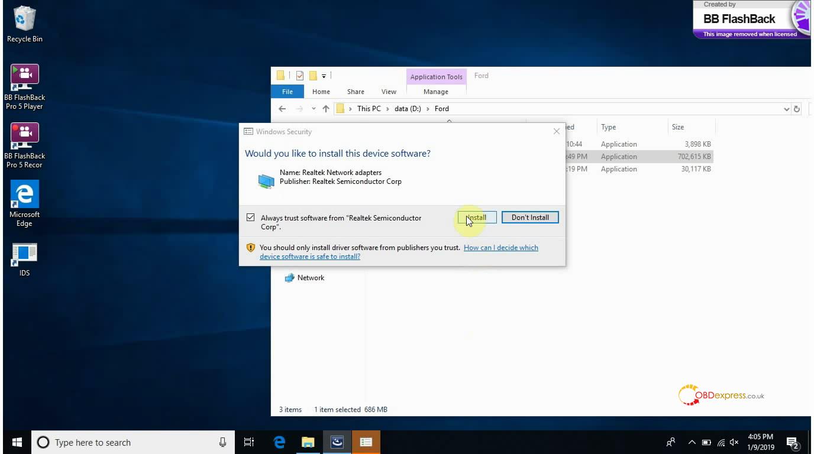This screenshot has height=454, width=814.
Task: Click the Task View taskbar icon
Action: (x=249, y=442)
